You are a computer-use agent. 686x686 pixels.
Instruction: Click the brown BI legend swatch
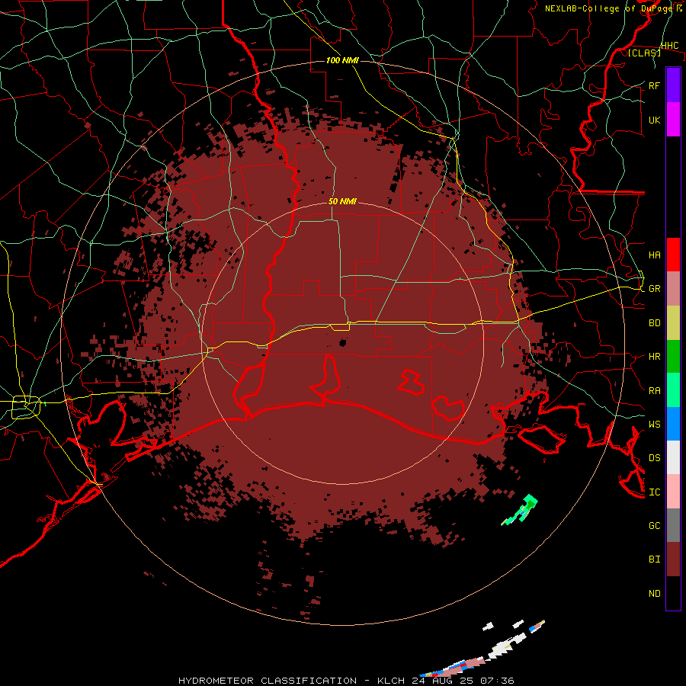(x=673, y=559)
